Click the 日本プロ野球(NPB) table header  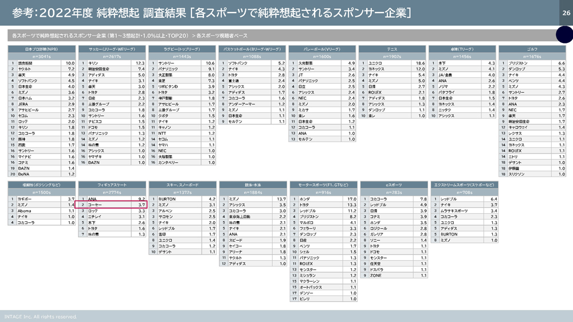click(42, 49)
